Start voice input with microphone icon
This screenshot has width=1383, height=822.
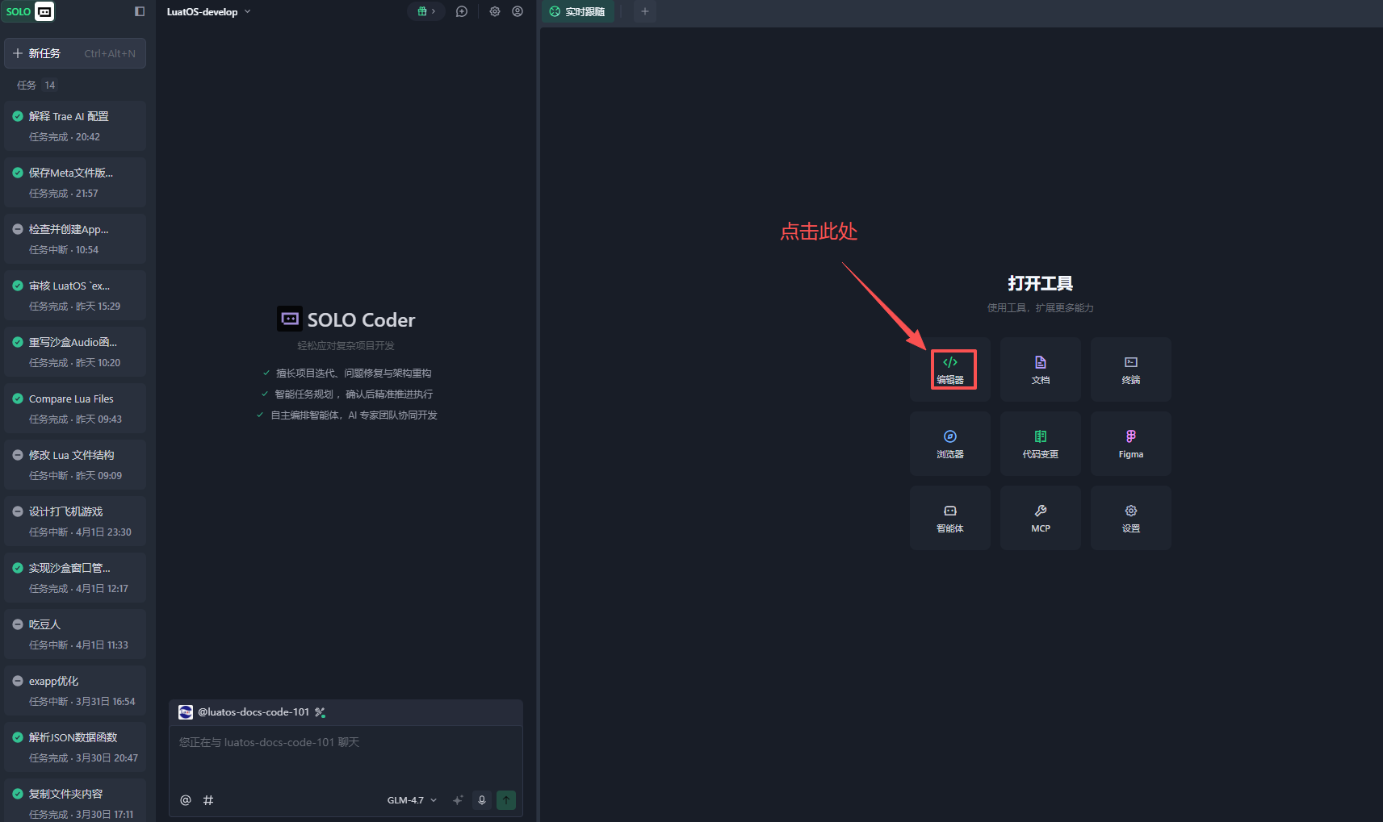pyautogui.click(x=482, y=800)
